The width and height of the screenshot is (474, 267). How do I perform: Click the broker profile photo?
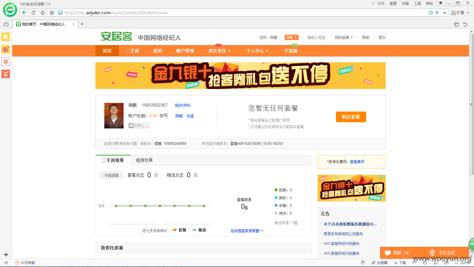click(114, 116)
